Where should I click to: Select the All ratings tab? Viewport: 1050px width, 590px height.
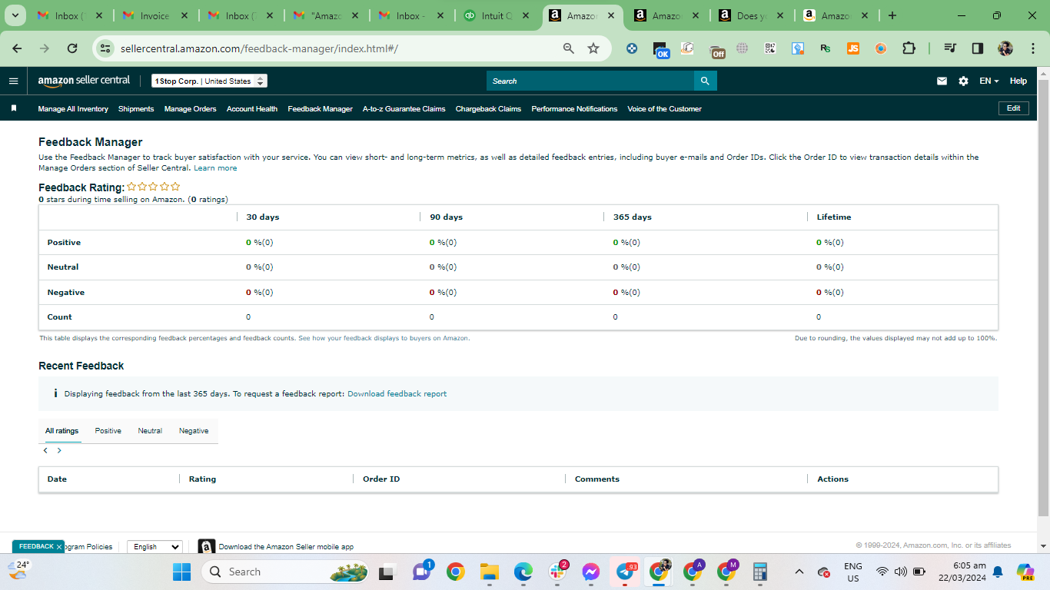click(61, 431)
